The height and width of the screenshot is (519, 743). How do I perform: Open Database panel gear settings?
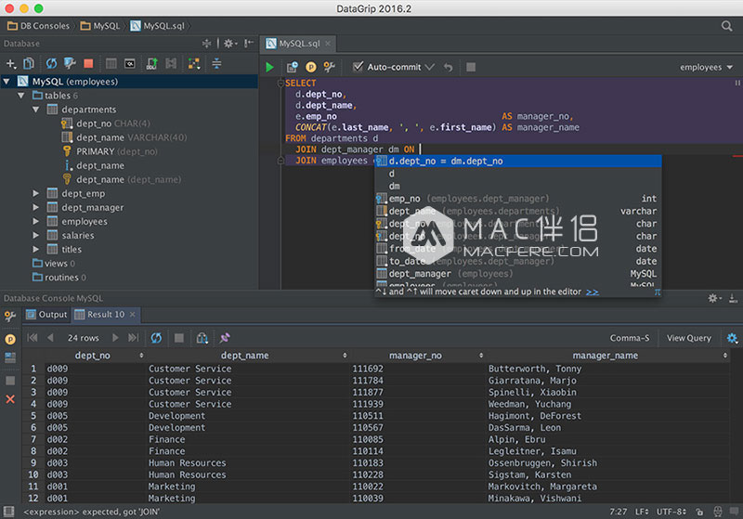(230, 44)
